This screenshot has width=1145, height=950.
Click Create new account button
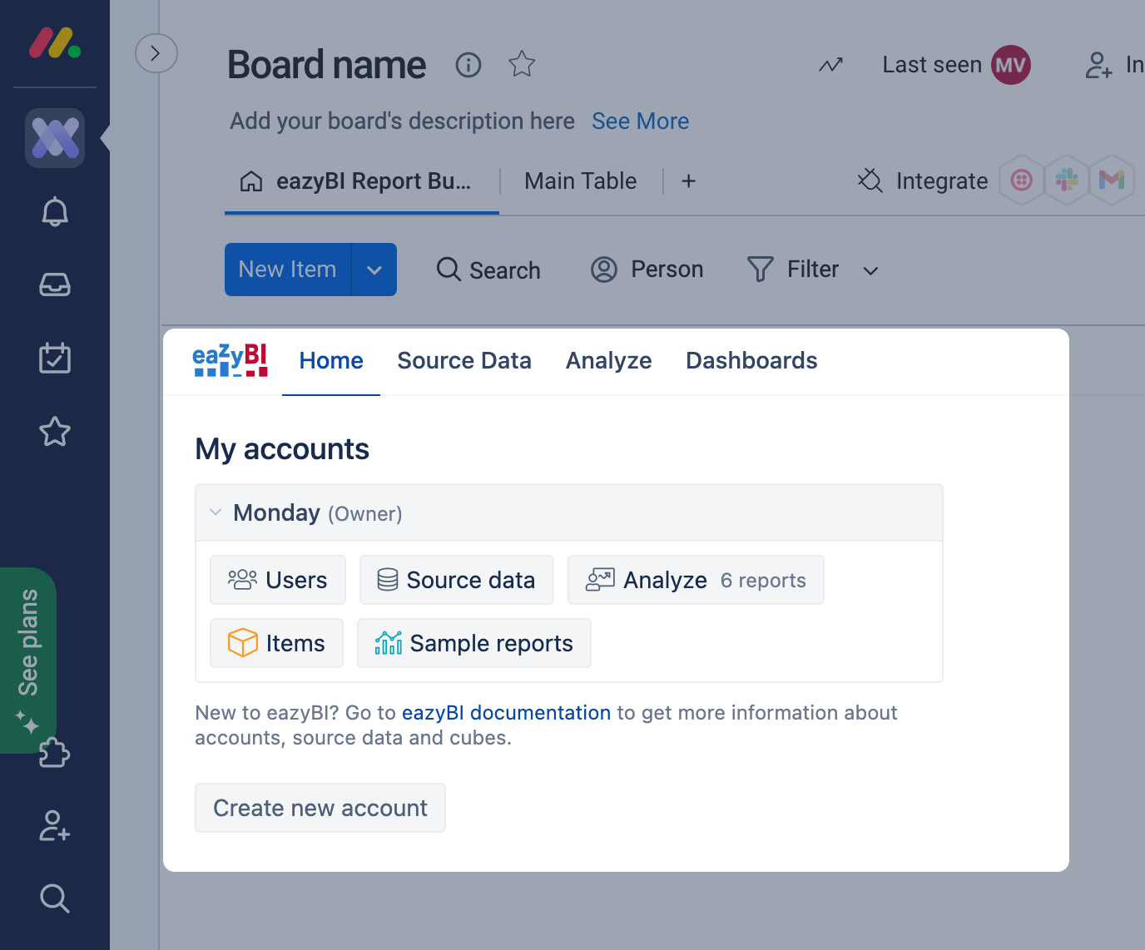320,808
